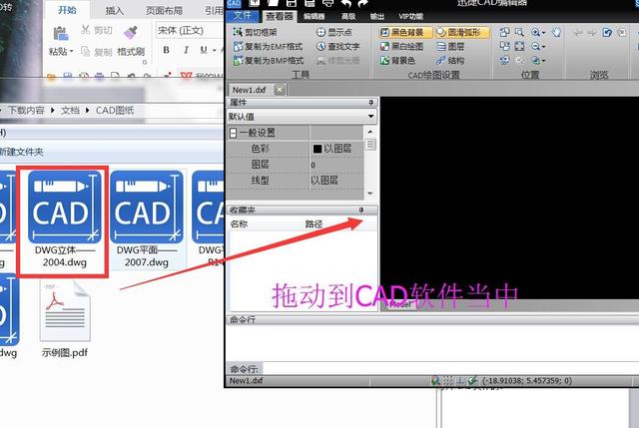Close the New1.dxf document tab

point(280,90)
